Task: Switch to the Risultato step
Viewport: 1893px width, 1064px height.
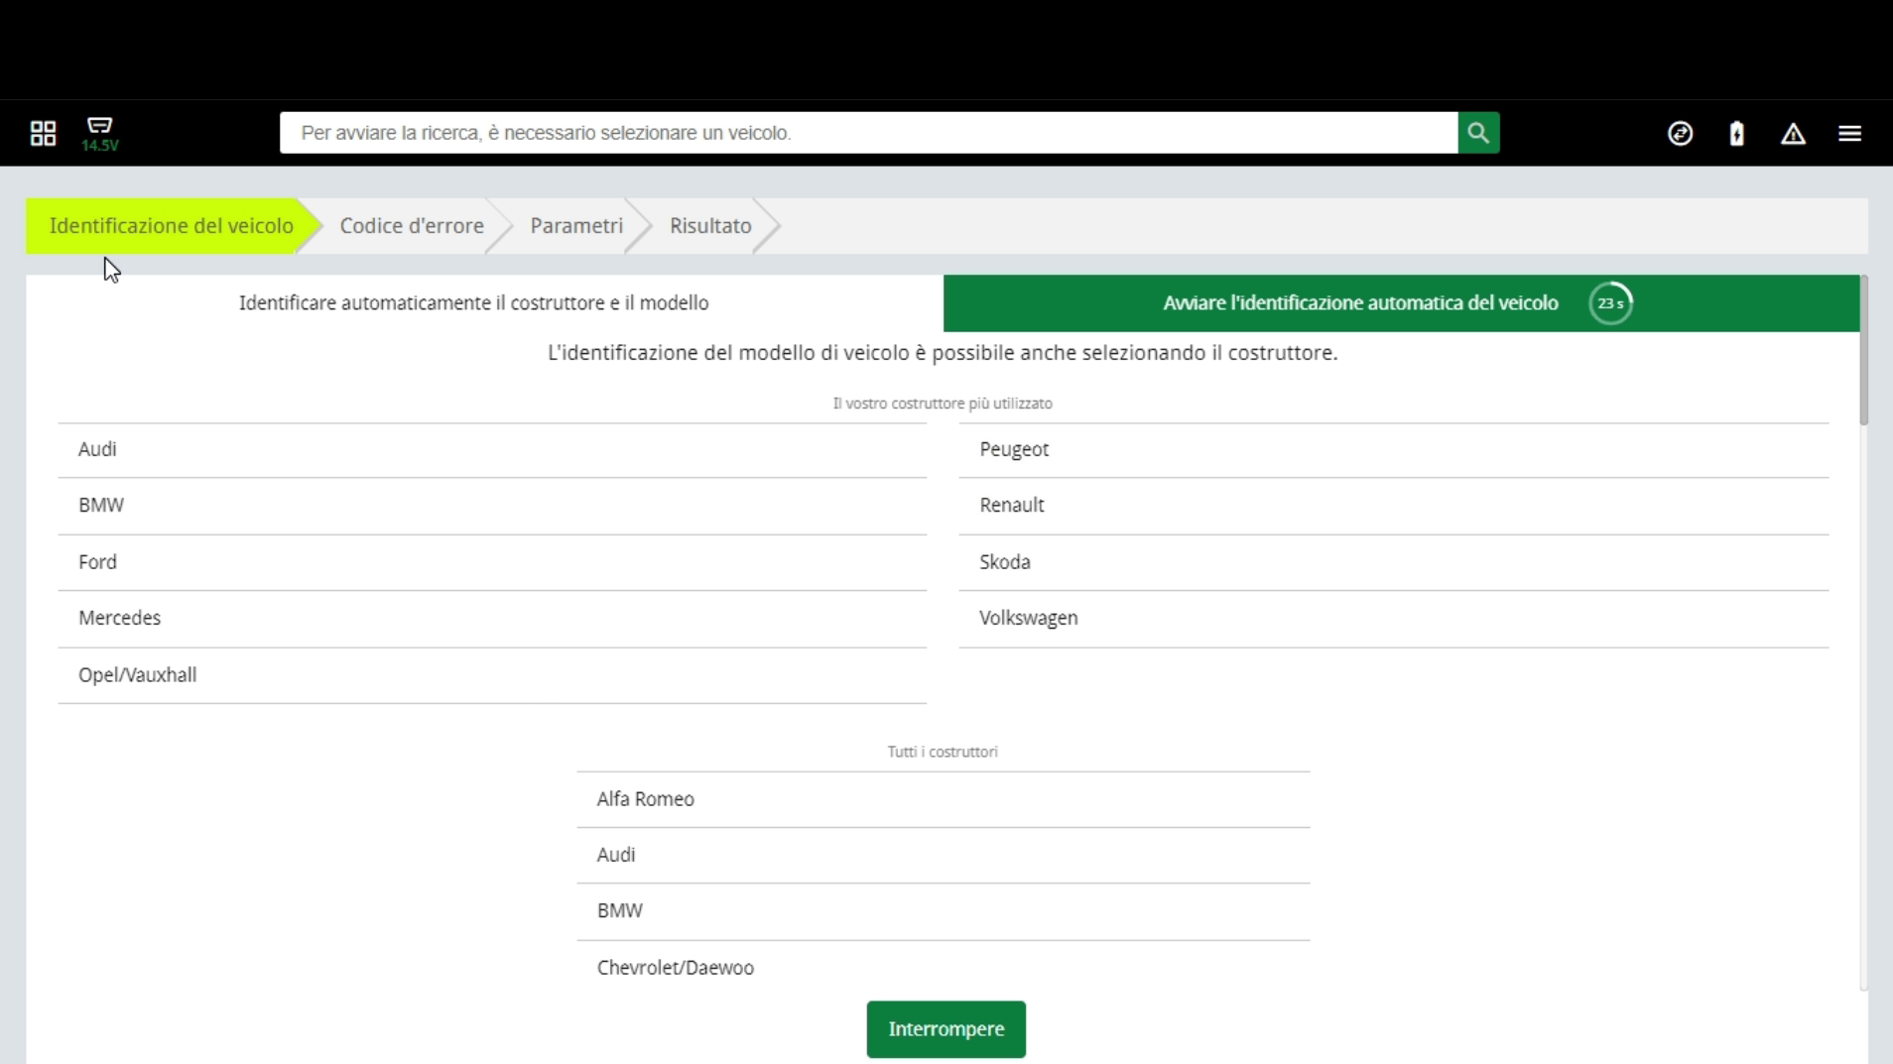Action: coord(710,226)
